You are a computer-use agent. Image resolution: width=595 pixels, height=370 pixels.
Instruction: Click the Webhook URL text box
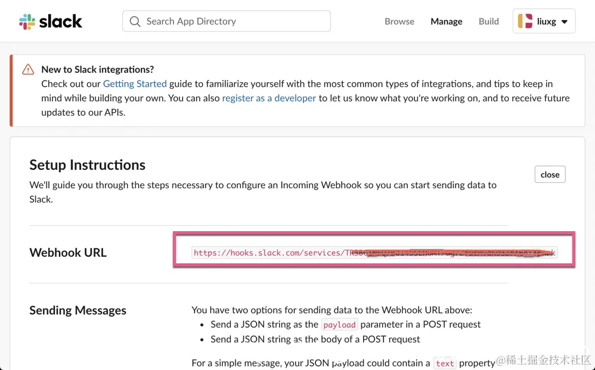tap(374, 253)
